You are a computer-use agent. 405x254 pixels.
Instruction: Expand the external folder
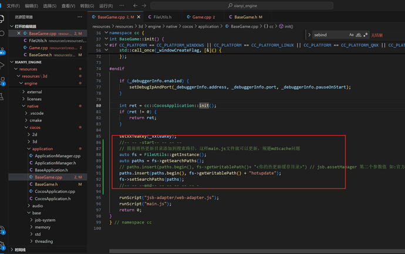pyautogui.click(x=34, y=92)
